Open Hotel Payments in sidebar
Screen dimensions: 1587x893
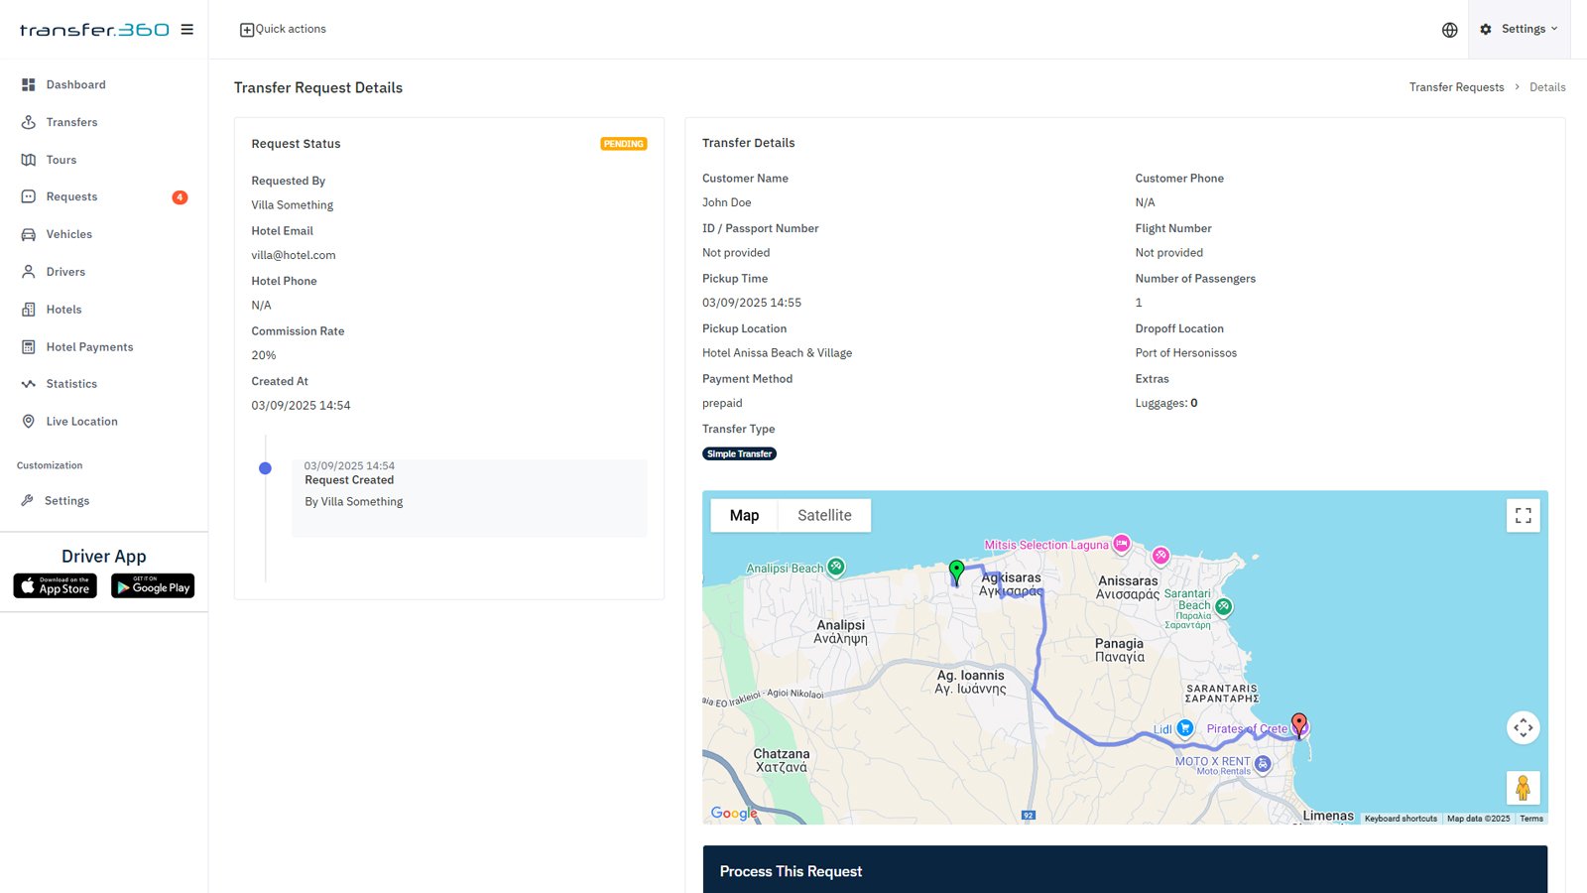[89, 347]
